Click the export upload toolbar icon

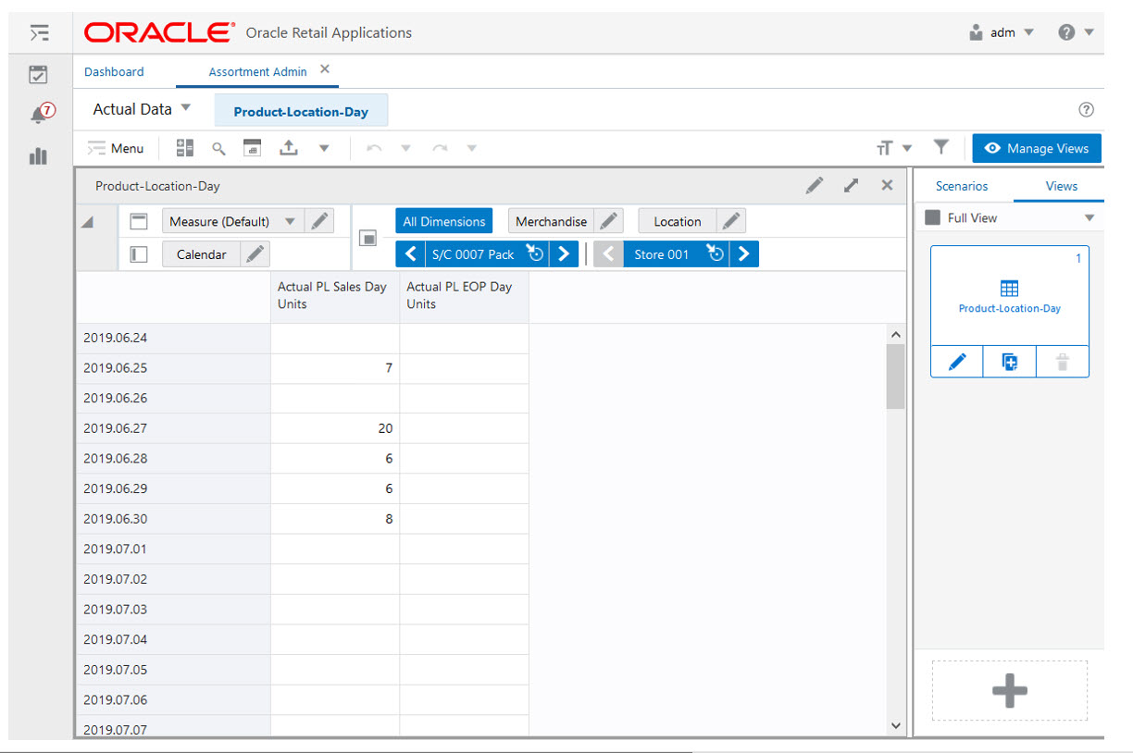tap(289, 148)
